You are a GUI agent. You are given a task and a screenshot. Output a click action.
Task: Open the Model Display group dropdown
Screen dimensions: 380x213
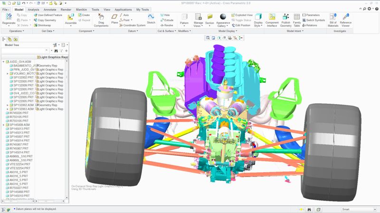228,31
